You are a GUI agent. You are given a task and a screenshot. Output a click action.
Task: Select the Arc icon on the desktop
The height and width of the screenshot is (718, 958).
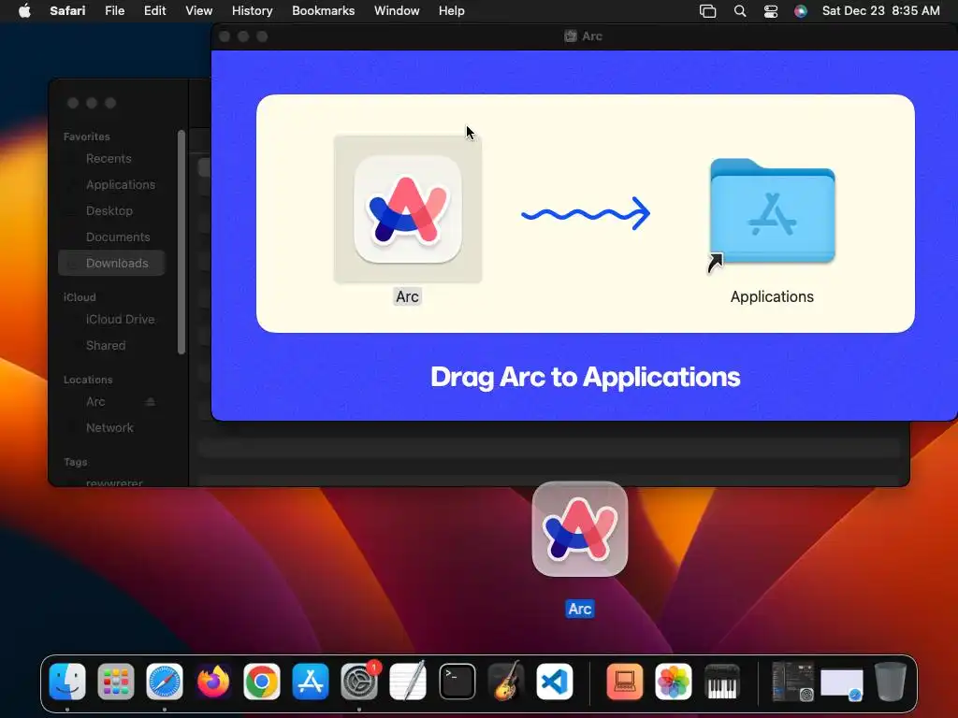click(x=580, y=529)
